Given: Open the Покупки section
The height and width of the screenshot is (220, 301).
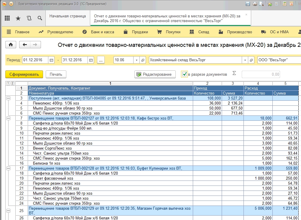Looking at the screenshot, I should pyautogui.click(x=169, y=32).
